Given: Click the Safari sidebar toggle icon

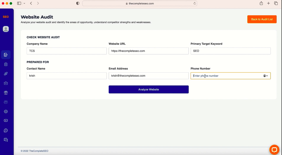Looking at the screenshot, I should [x=19, y=3].
